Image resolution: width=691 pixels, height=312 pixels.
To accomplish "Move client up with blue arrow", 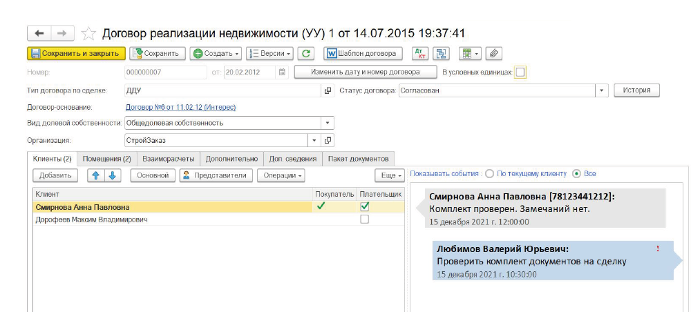I will pyautogui.click(x=97, y=175).
